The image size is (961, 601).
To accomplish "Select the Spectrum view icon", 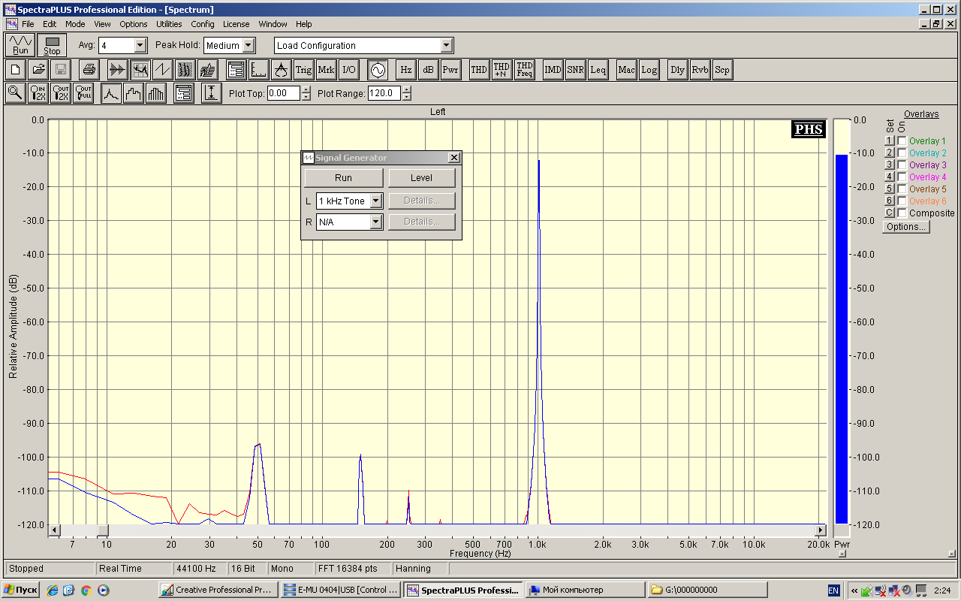I will click(140, 70).
